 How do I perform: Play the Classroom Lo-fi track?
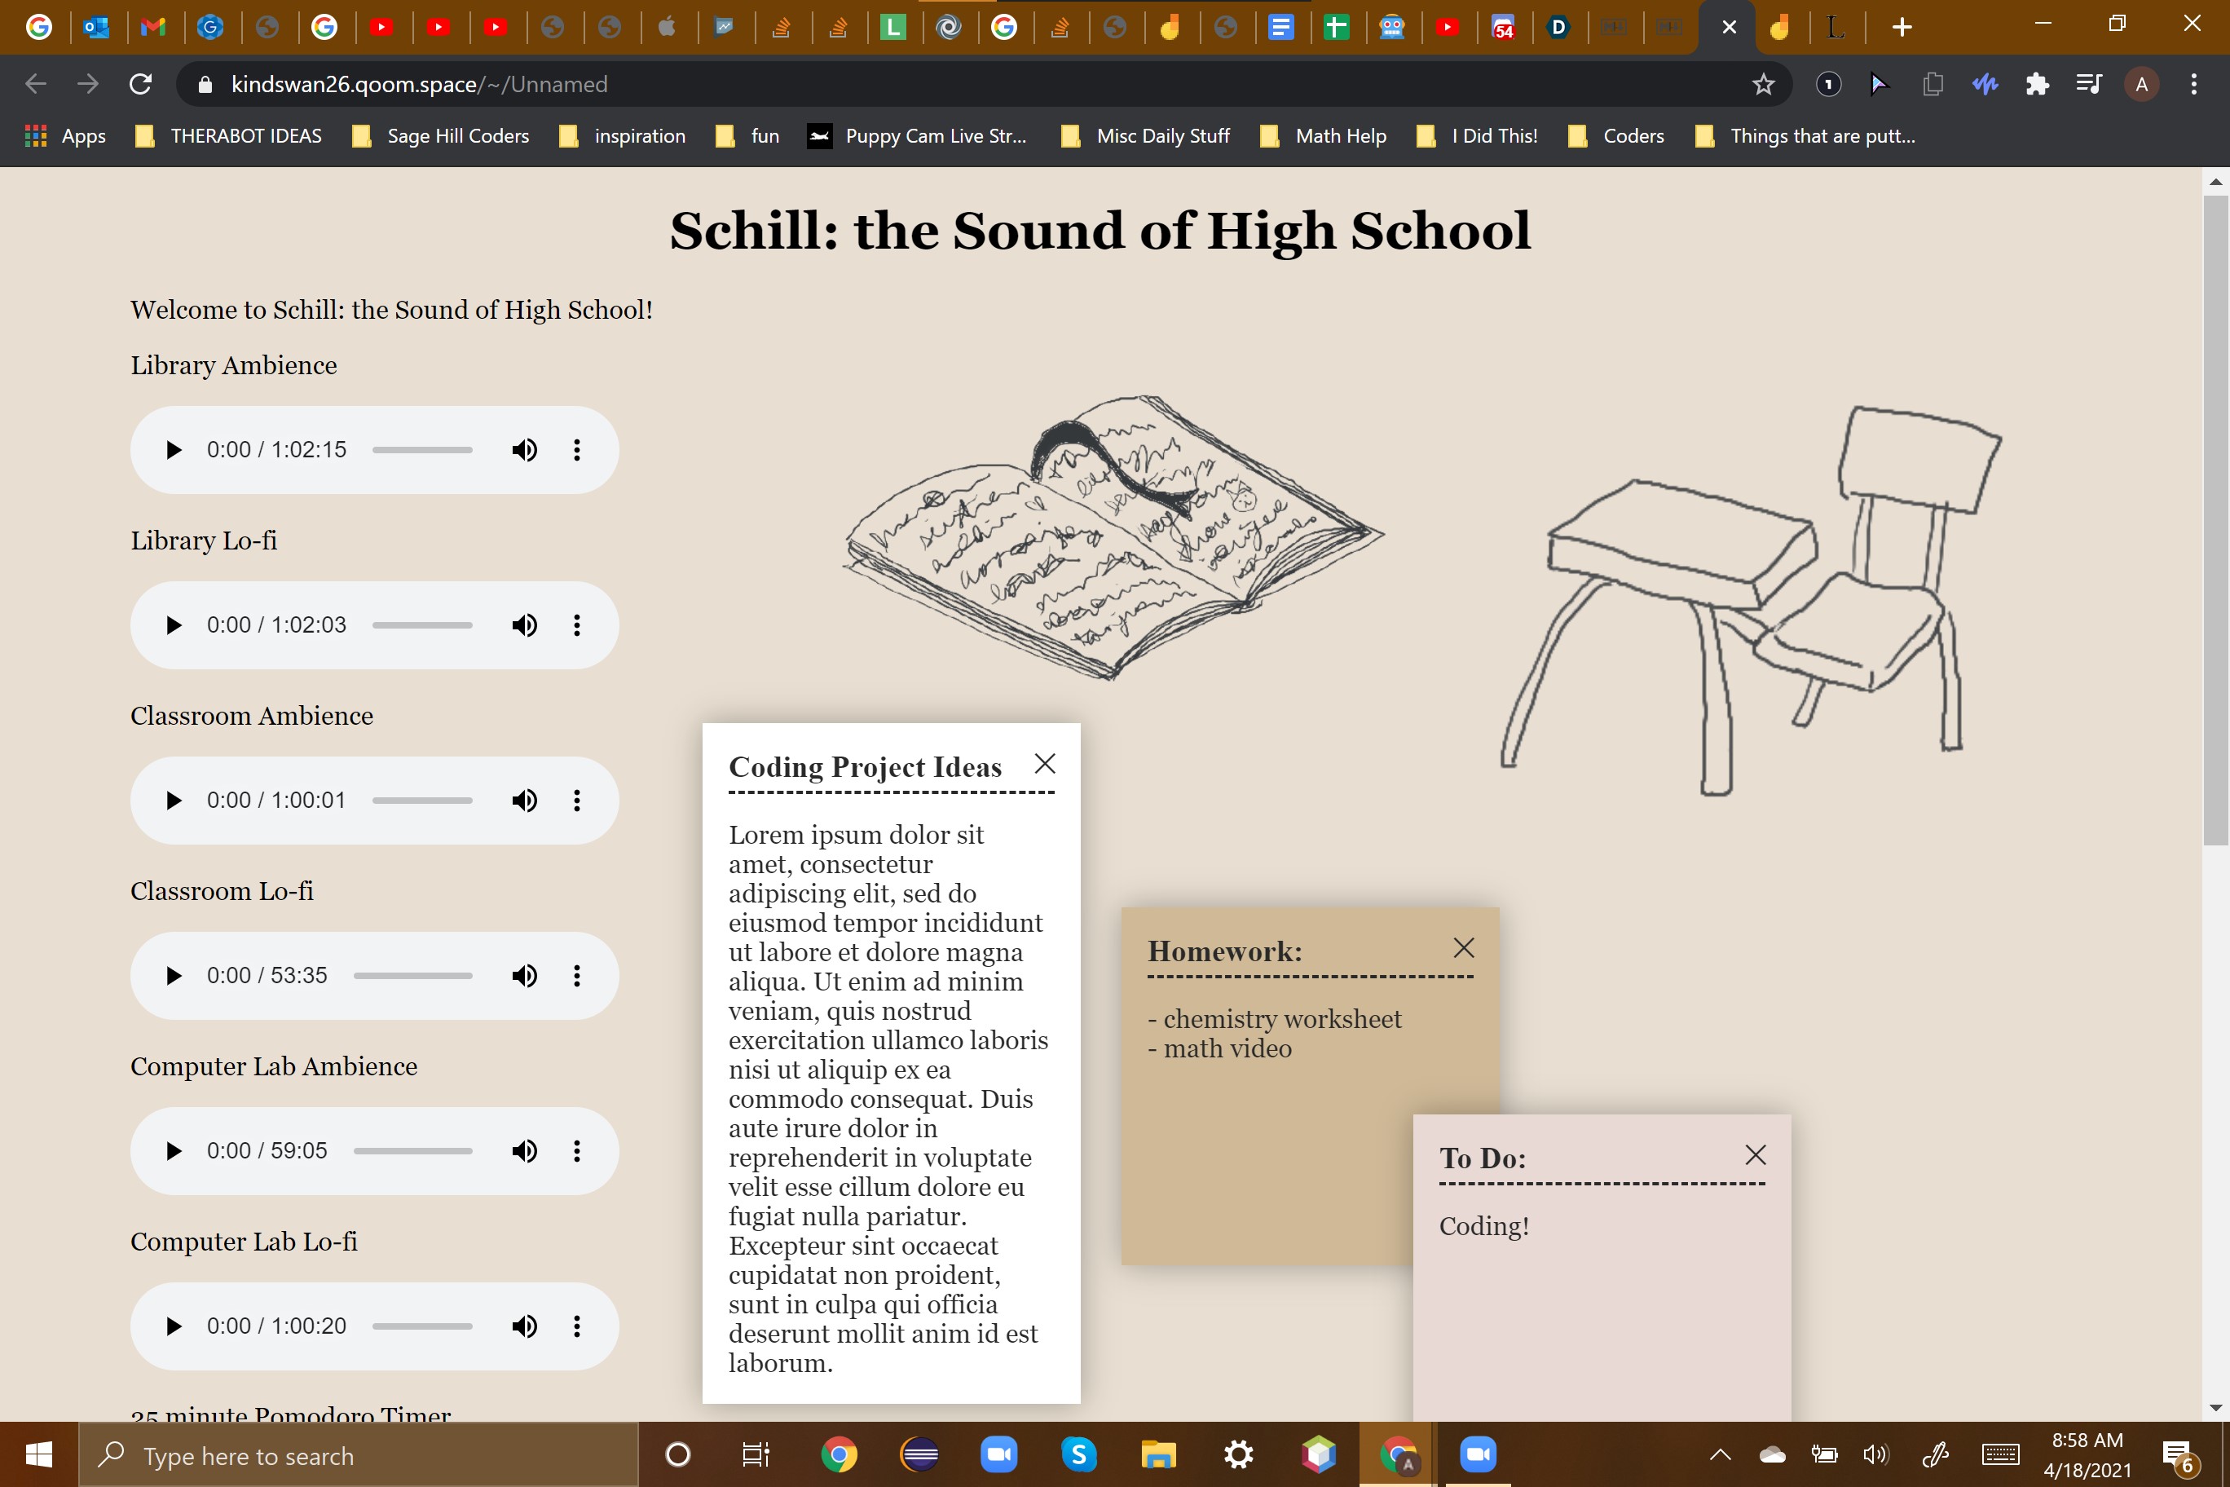pos(174,976)
